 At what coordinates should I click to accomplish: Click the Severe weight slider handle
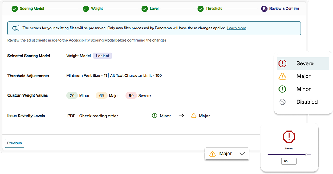[x=306, y=155]
